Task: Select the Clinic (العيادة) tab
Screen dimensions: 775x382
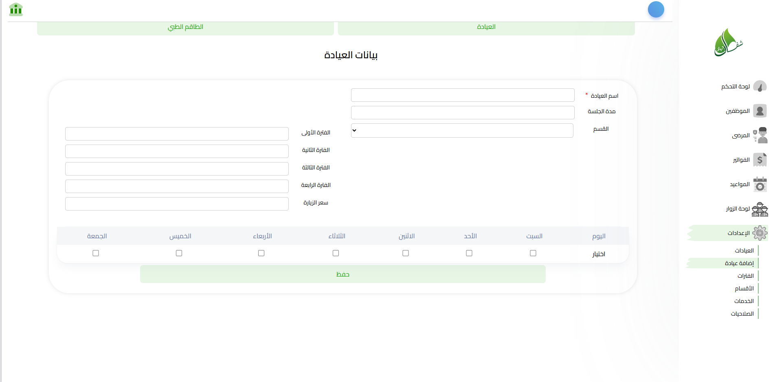Action: [x=486, y=27]
